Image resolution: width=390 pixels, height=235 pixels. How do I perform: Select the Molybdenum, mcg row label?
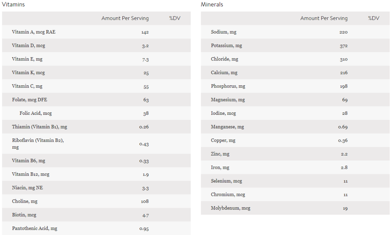[230, 208]
